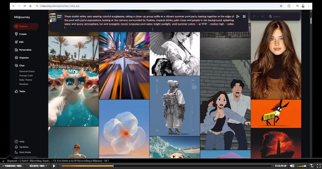Open the video player filter settings dropdown
The image size is (322, 169).
point(311,166)
